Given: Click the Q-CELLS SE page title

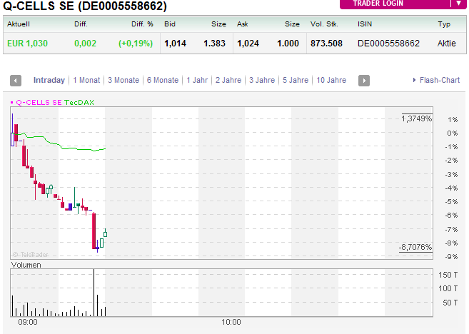Looking at the screenshot, I should (85, 6).
